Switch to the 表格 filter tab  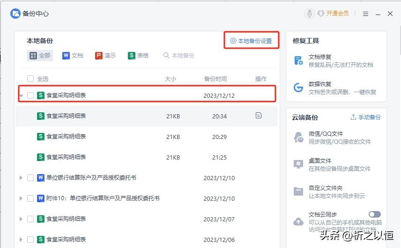[x=138, y=56]
